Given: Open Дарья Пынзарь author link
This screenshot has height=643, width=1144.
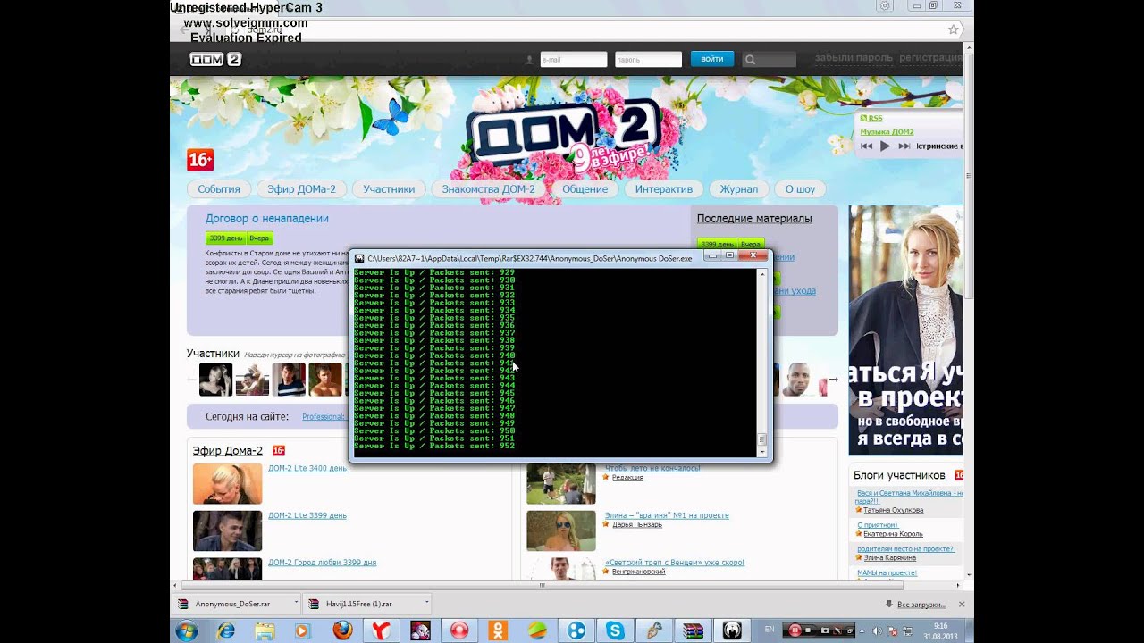Looking at the screenshot, I should 637,524.
